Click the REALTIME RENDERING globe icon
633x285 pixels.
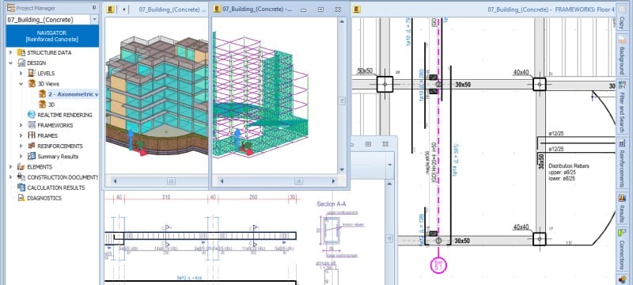[x=32, y=115]
